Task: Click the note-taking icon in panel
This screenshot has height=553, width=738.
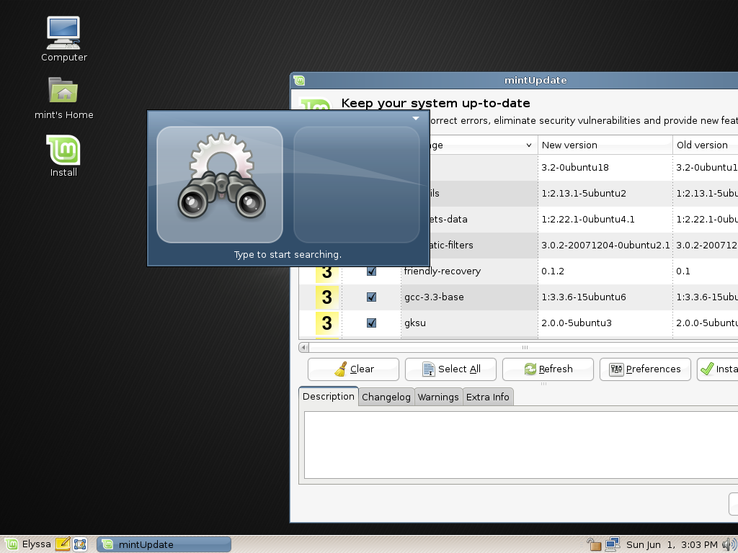Action: point(63,544)
